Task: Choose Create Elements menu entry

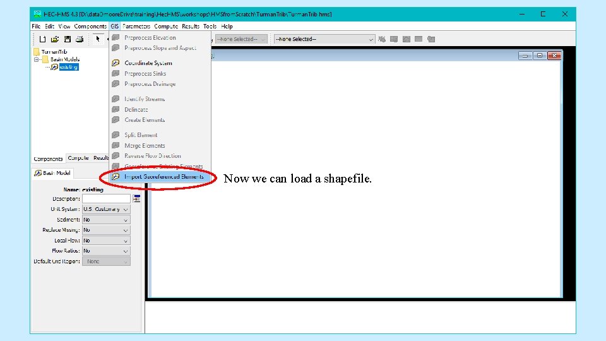Action: point(160,120)
